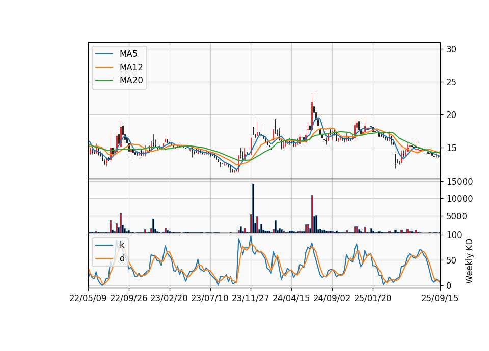Image resolution: width=489 pixels, height=351 pixels.
Task: Click the MA12 legend label
Action: coord(131,67)
